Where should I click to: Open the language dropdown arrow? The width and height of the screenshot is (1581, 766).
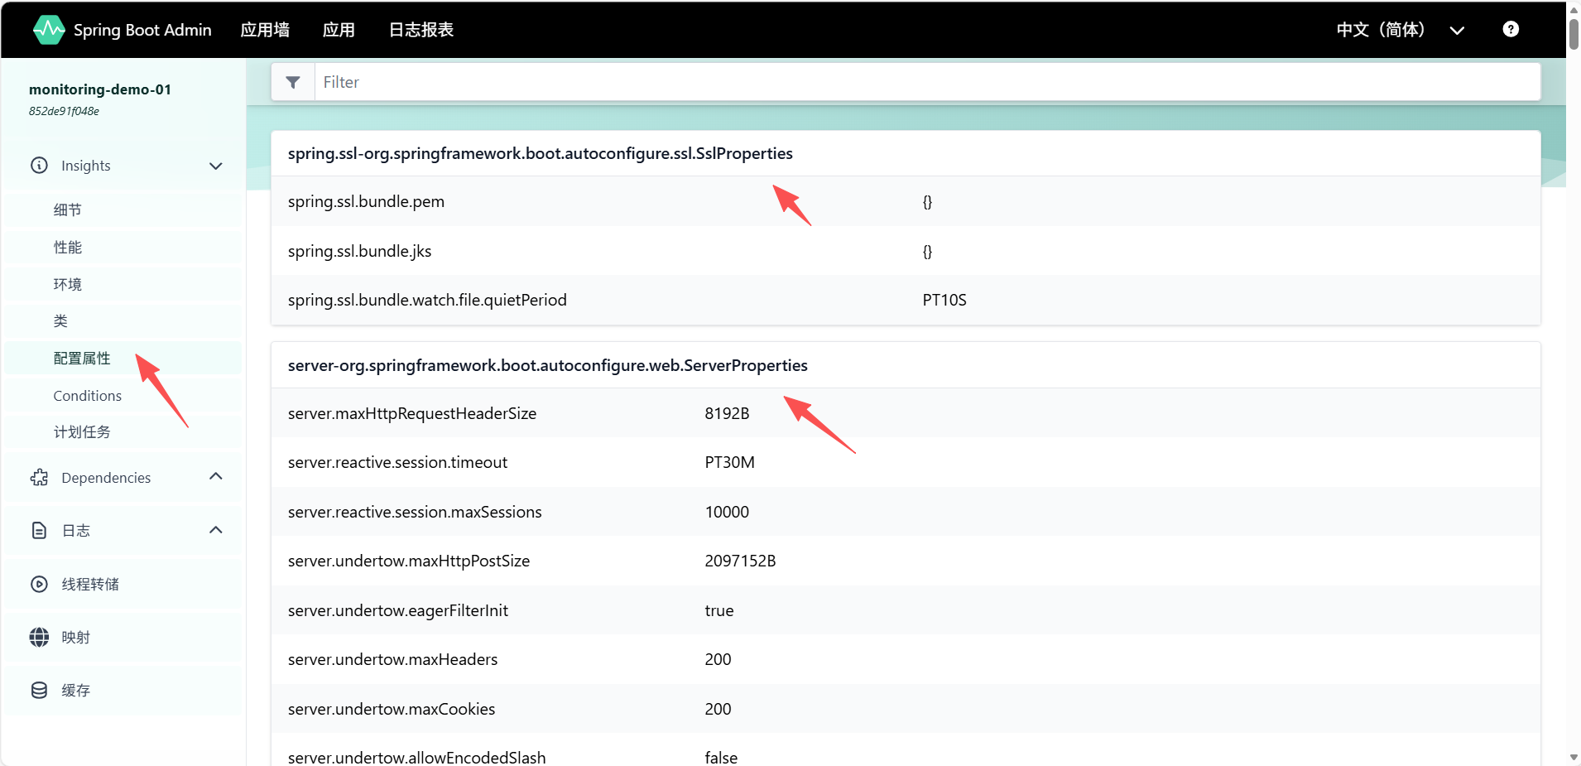1457,31
